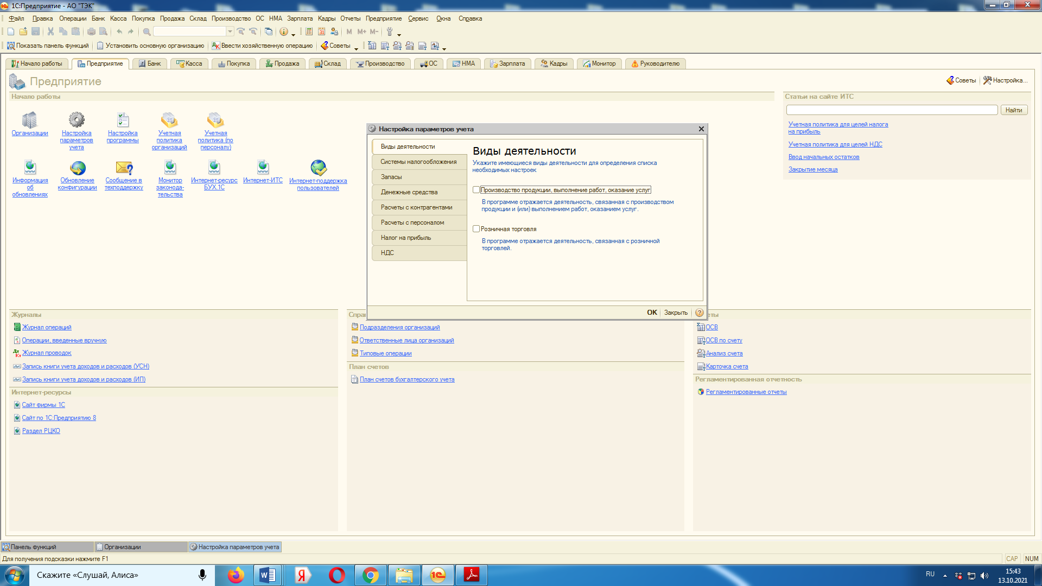Click the Найти button
Image resolution: width=1042 pixels, height=586 pixels.
1013,110
